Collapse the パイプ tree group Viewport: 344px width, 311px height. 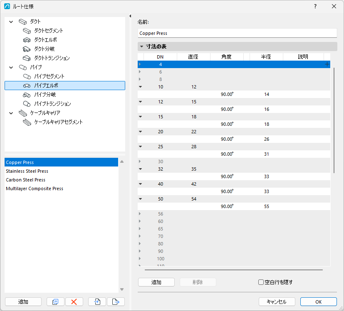click(11, 67)
